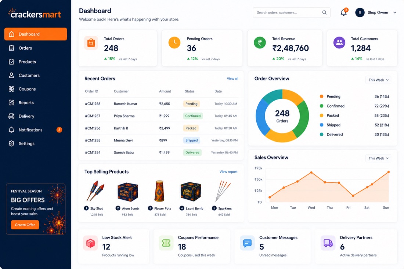
Task: Click the Total Customers people icon
Action: [339, 43]
